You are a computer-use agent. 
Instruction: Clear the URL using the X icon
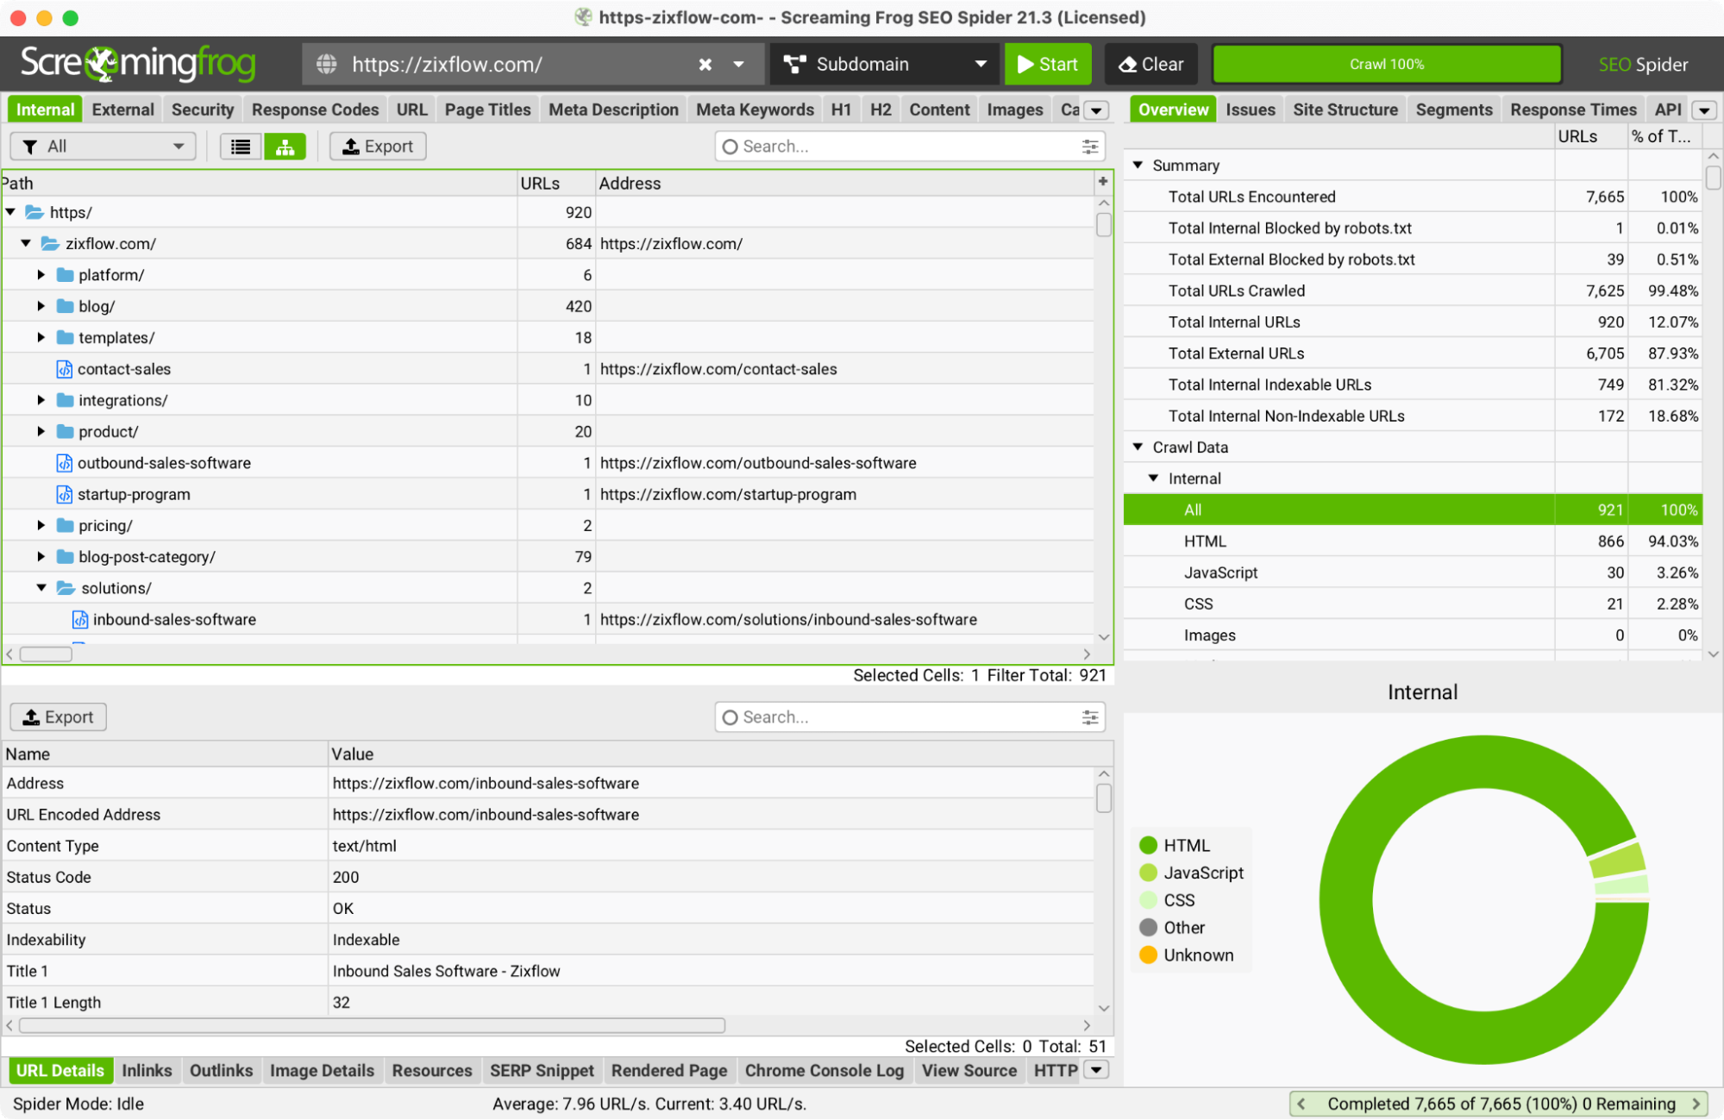705,64
